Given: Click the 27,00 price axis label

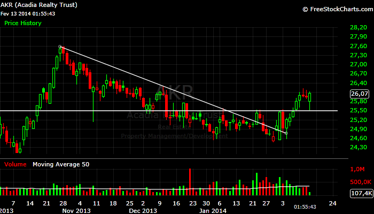Looking at the screenshot, I should point(359,64).
